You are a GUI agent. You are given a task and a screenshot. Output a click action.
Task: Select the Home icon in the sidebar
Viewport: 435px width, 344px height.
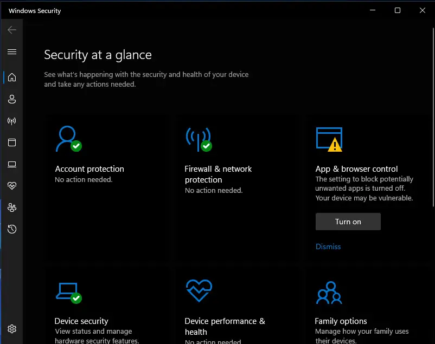(12, 77)
